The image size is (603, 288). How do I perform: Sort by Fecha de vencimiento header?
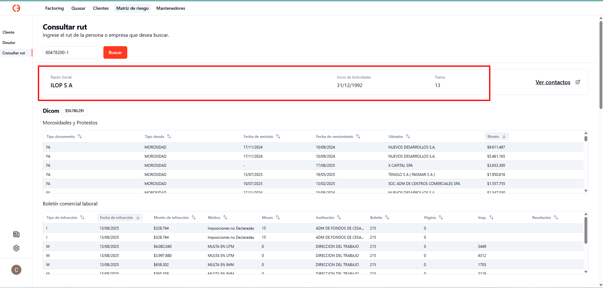pyautogui.click(x=358, y=136)
